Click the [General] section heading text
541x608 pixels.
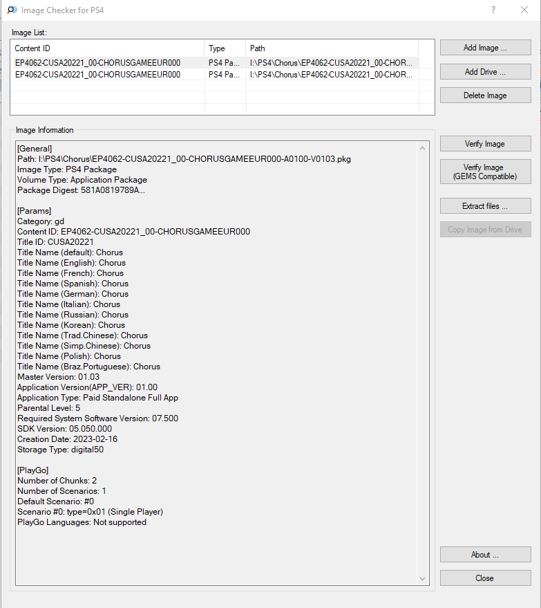35,149
